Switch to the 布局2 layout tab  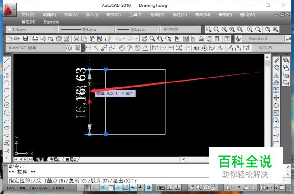pos(71,160)
